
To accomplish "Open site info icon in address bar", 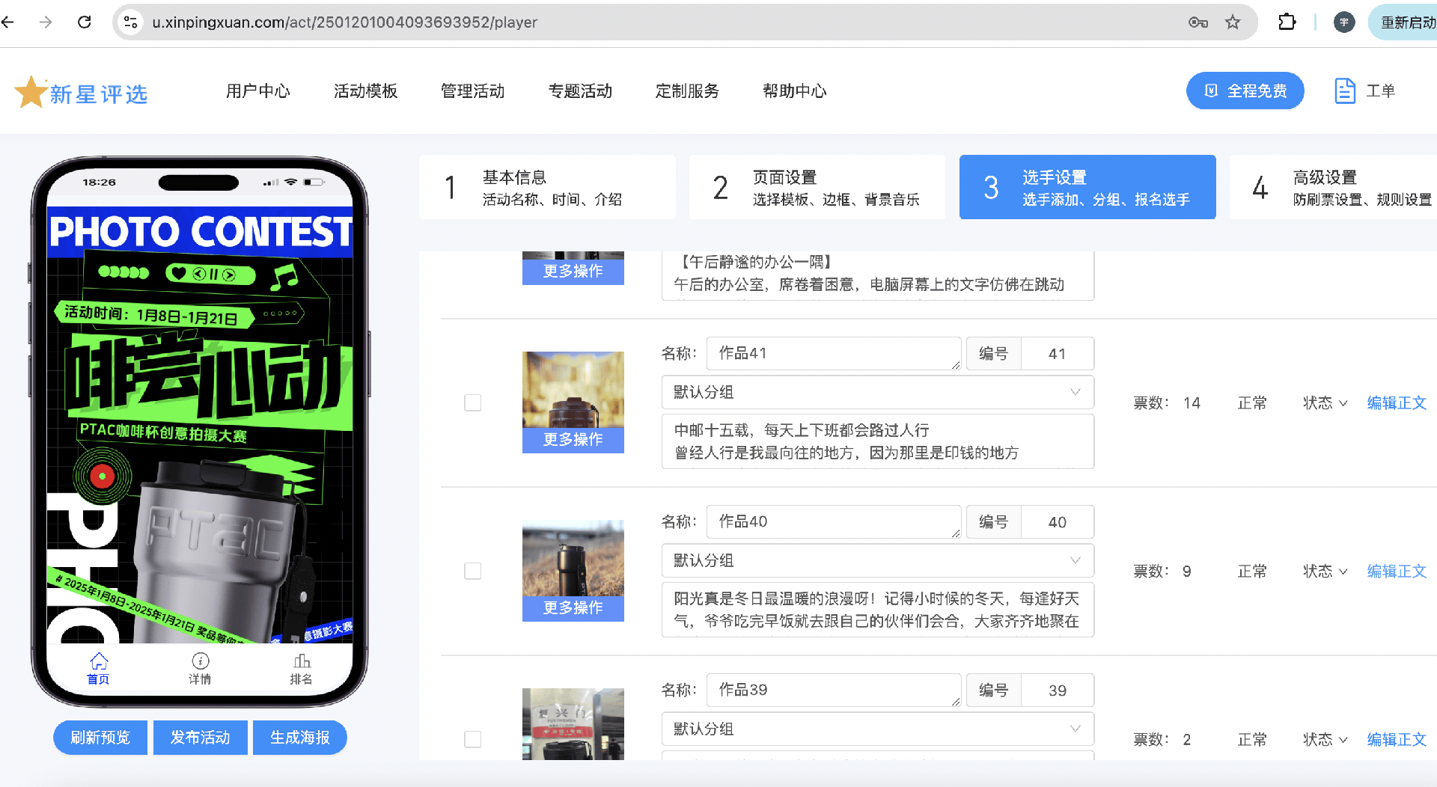I will (131, 22).
